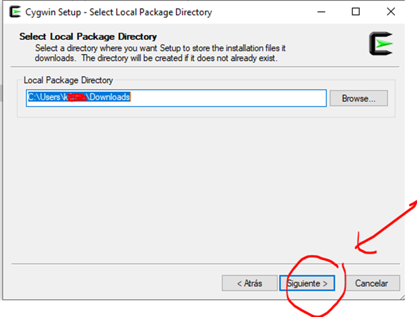The image size is (417, 317).
Task: Click the word Downloads in the path
Action: [110, 97]
